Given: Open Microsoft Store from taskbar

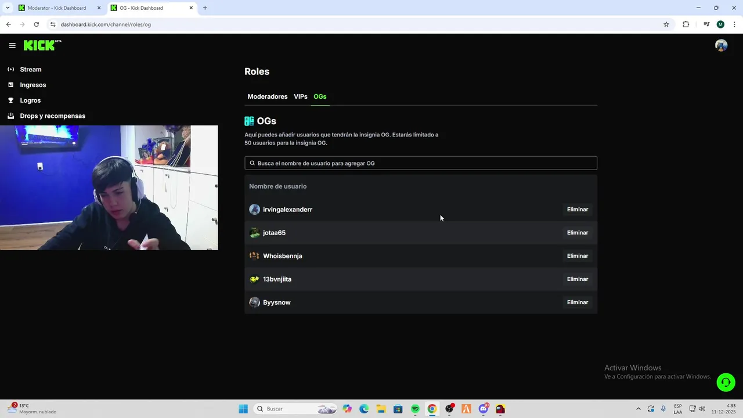Looking at the screenshot, I should 398,409.
